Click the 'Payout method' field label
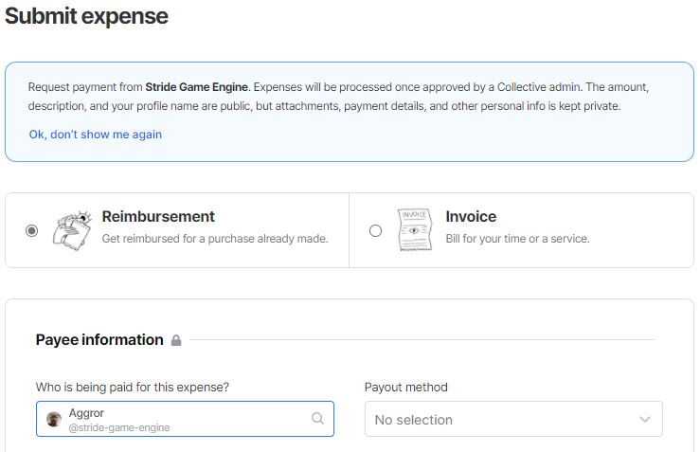 (x=405, y=387)
